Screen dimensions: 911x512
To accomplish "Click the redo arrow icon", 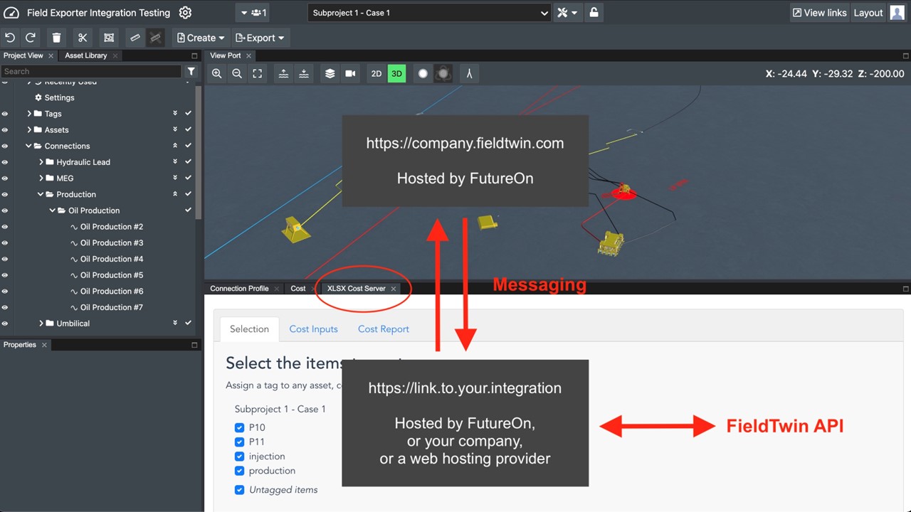I will [31, 38].
